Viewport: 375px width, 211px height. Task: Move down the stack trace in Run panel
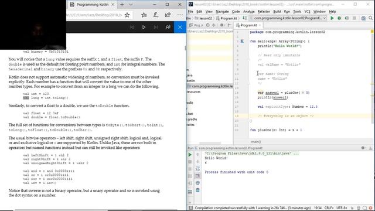(x=197, y=162)
